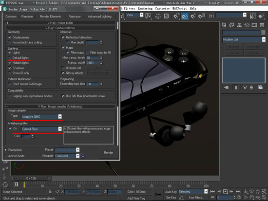This screenshot has height=201, width=268.
Task: Open the Motion panel icon
Action: 247,25
